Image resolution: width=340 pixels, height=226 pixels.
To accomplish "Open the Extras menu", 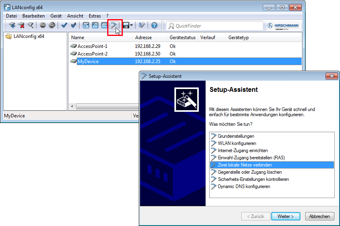I will pos(95,16).
